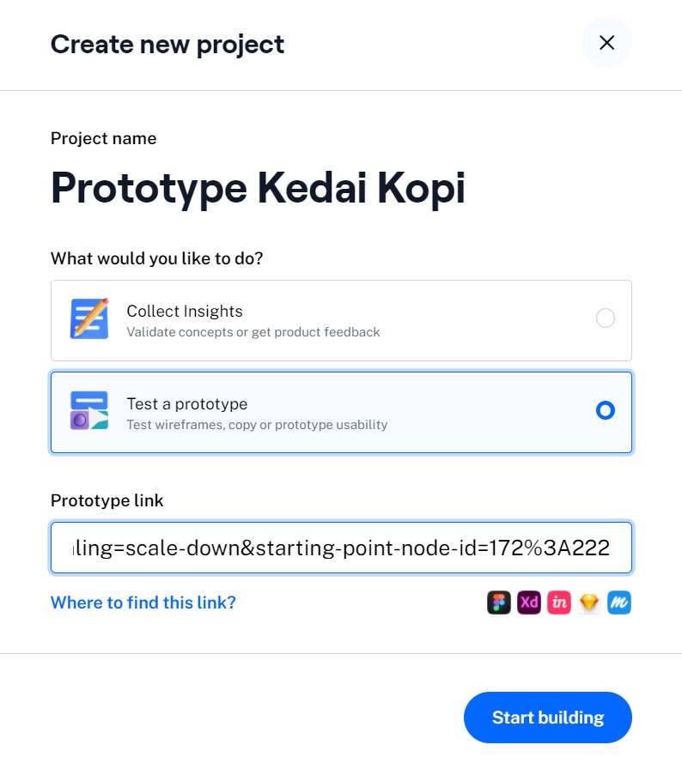This screenshot has height=763, width=682.
Task: Click the Test a prototype illustration icon
Action: point(89,411)
